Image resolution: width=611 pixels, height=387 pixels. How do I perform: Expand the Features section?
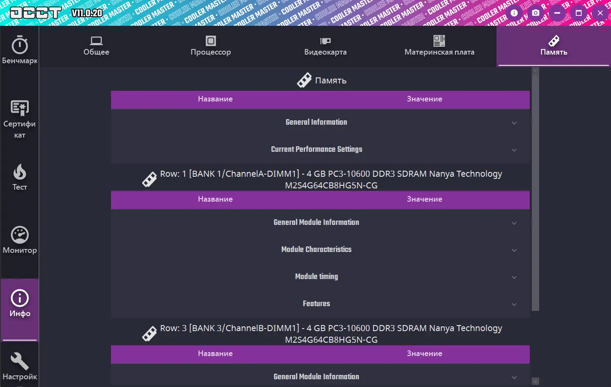[x=320, y=304]
